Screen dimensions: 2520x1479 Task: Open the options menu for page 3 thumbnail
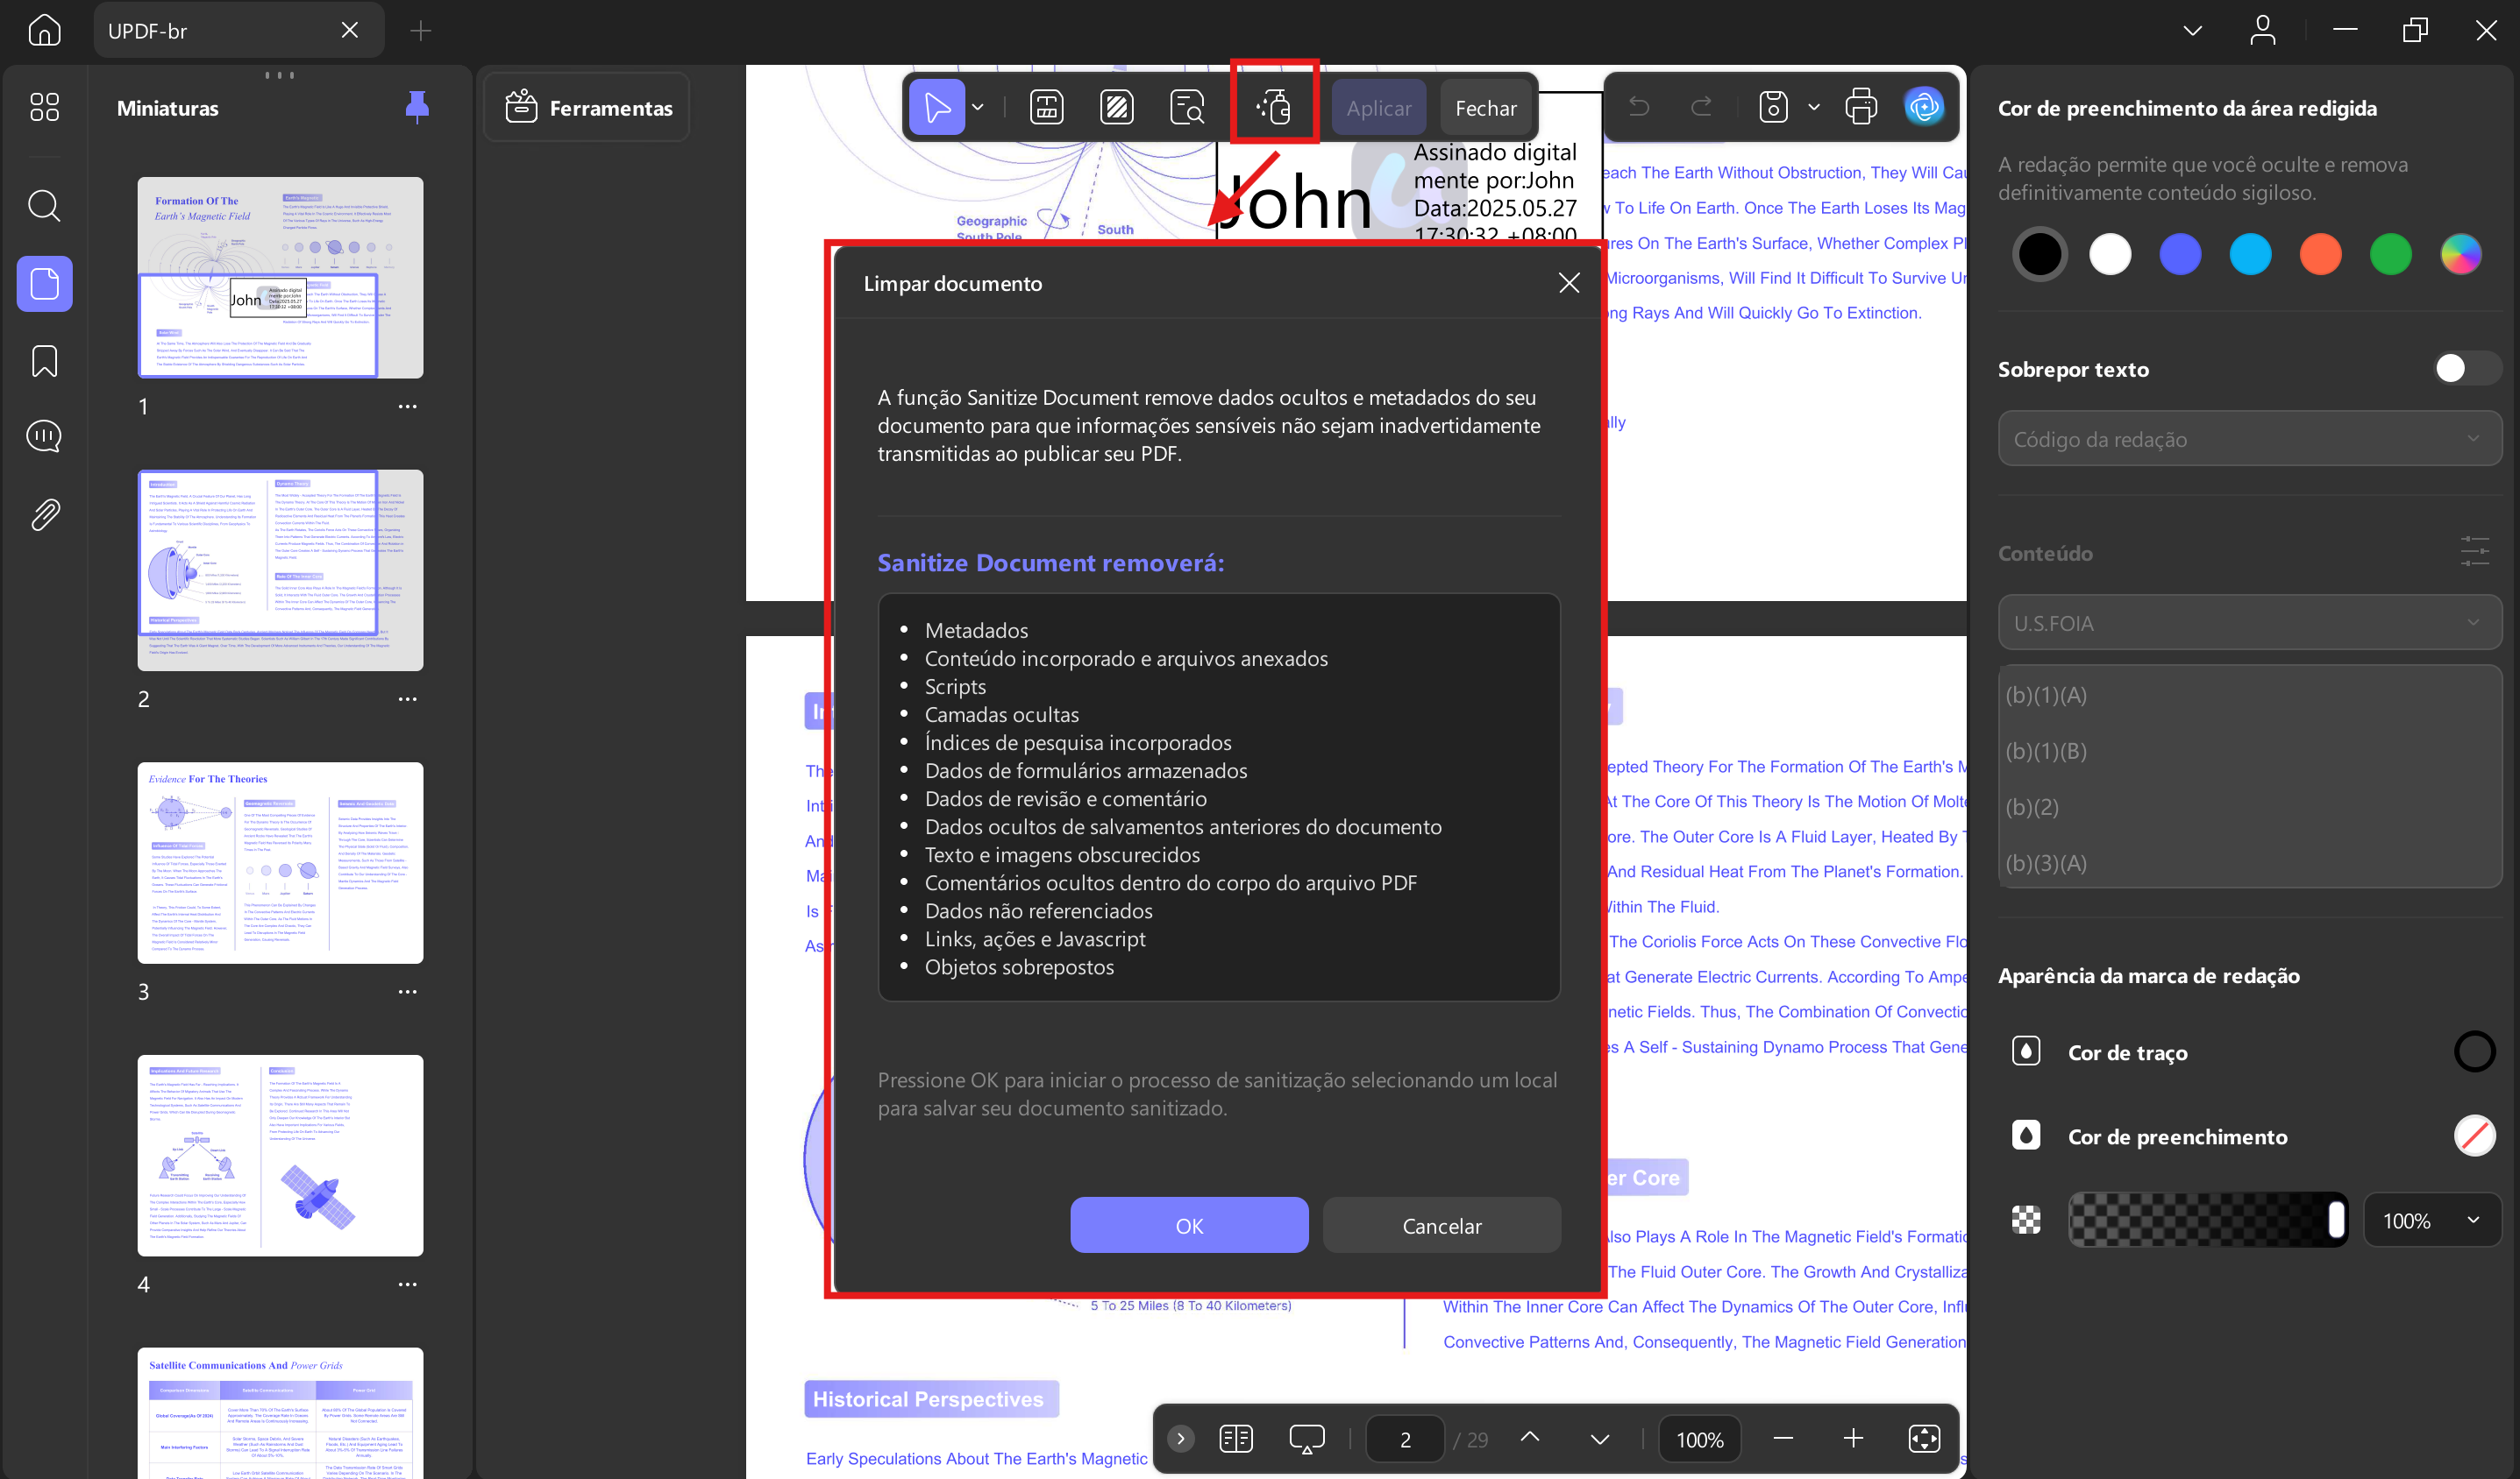(407, 991)
